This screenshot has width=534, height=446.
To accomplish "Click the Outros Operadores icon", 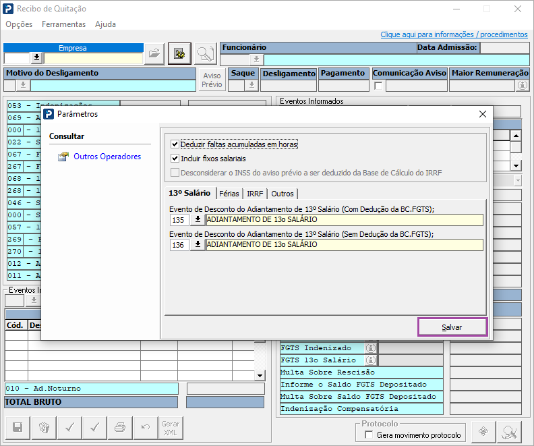I will click(63, 157).
